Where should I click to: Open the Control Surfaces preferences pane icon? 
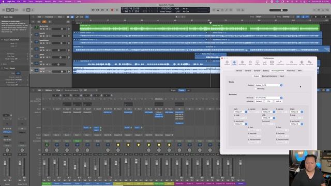[292, 63]
